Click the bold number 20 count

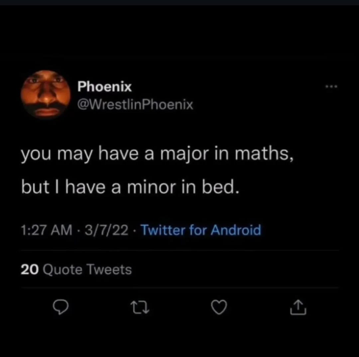30,269
